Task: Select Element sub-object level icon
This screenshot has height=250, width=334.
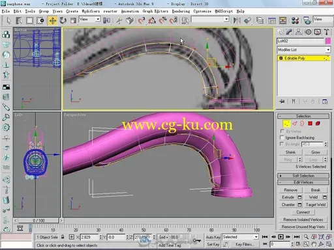Action: (318, 124)
